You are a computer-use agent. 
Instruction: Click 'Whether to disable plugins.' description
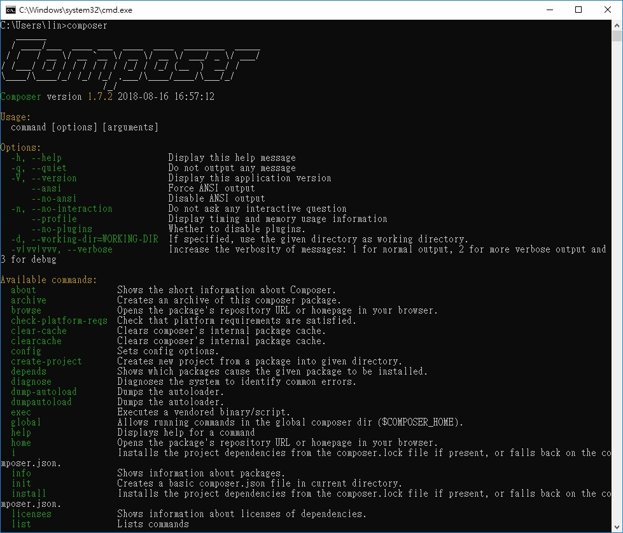(x=237, y=229)
